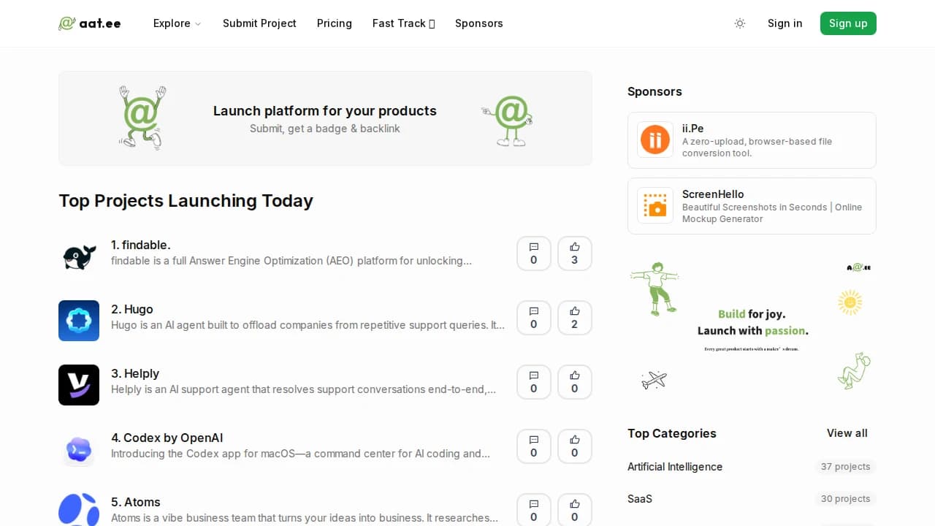Open the 2. Hugo project title

click(x=132, y=309)
